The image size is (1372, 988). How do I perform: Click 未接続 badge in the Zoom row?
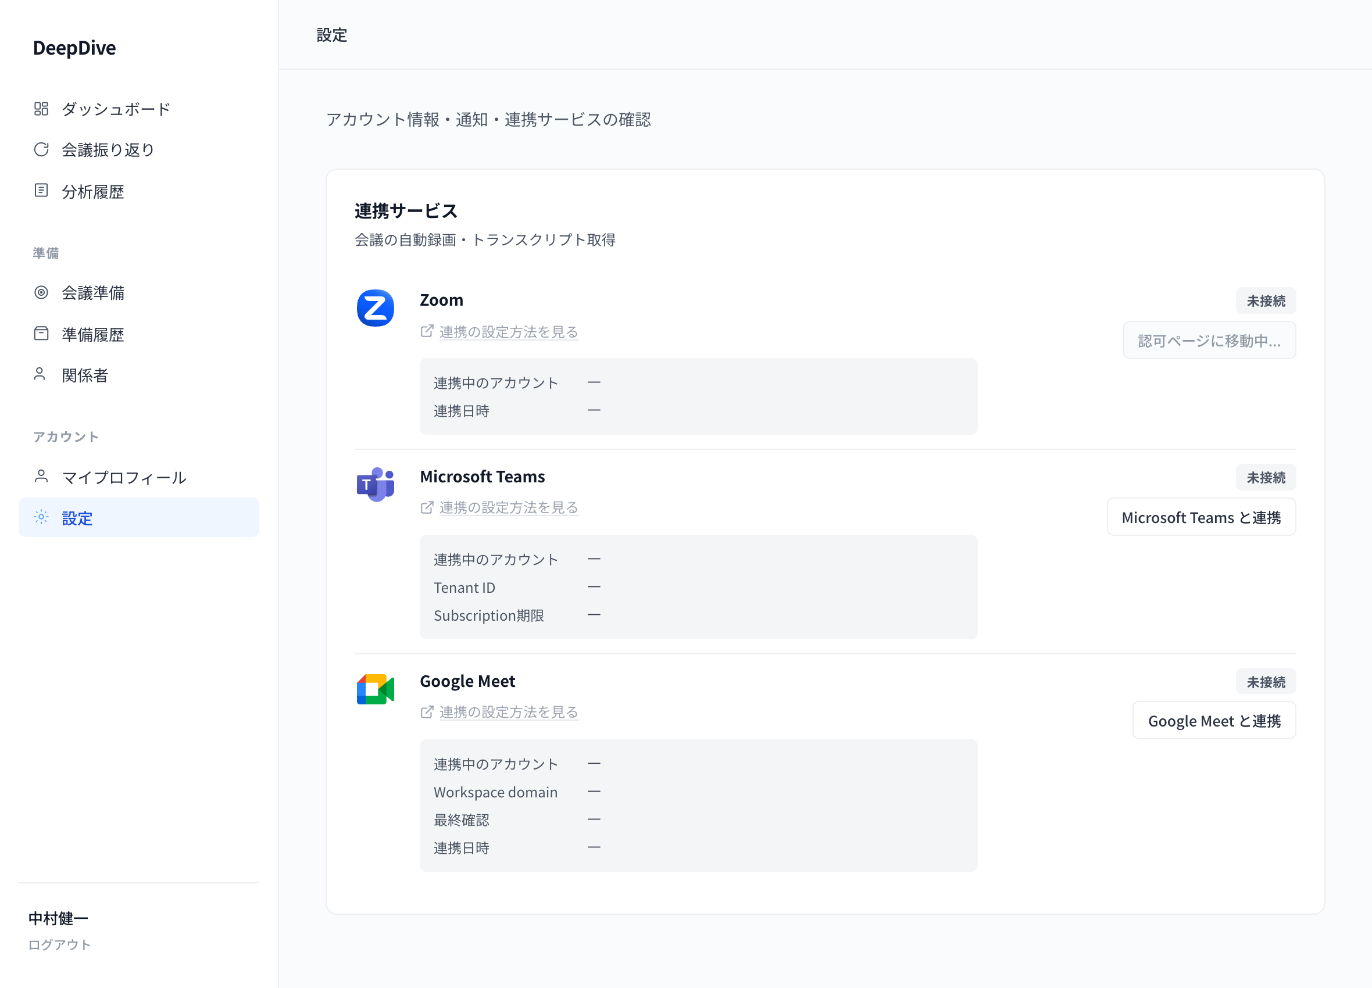(x=1266, y=300)
